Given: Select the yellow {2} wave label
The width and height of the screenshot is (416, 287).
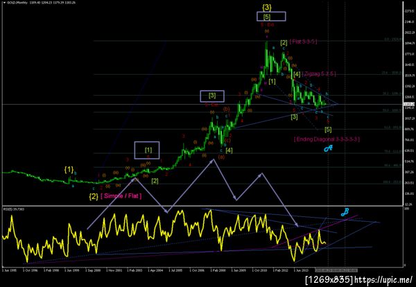Looking at the screenshot, I should click(x=94, y=197).
